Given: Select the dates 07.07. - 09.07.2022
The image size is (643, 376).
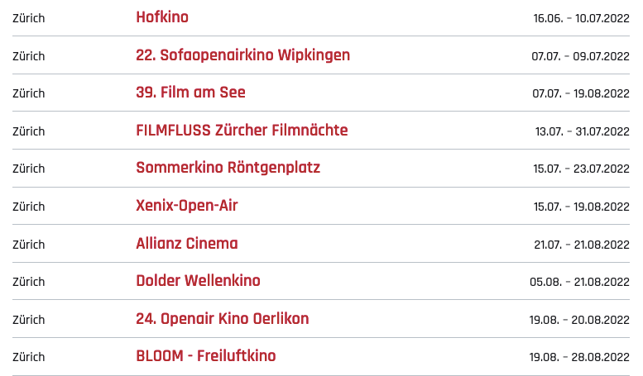Looking at the screenshot, I should (x=581, y=56).
